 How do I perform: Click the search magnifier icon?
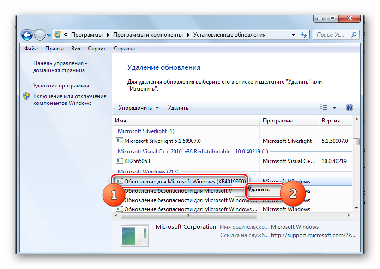tap(354, 35)
